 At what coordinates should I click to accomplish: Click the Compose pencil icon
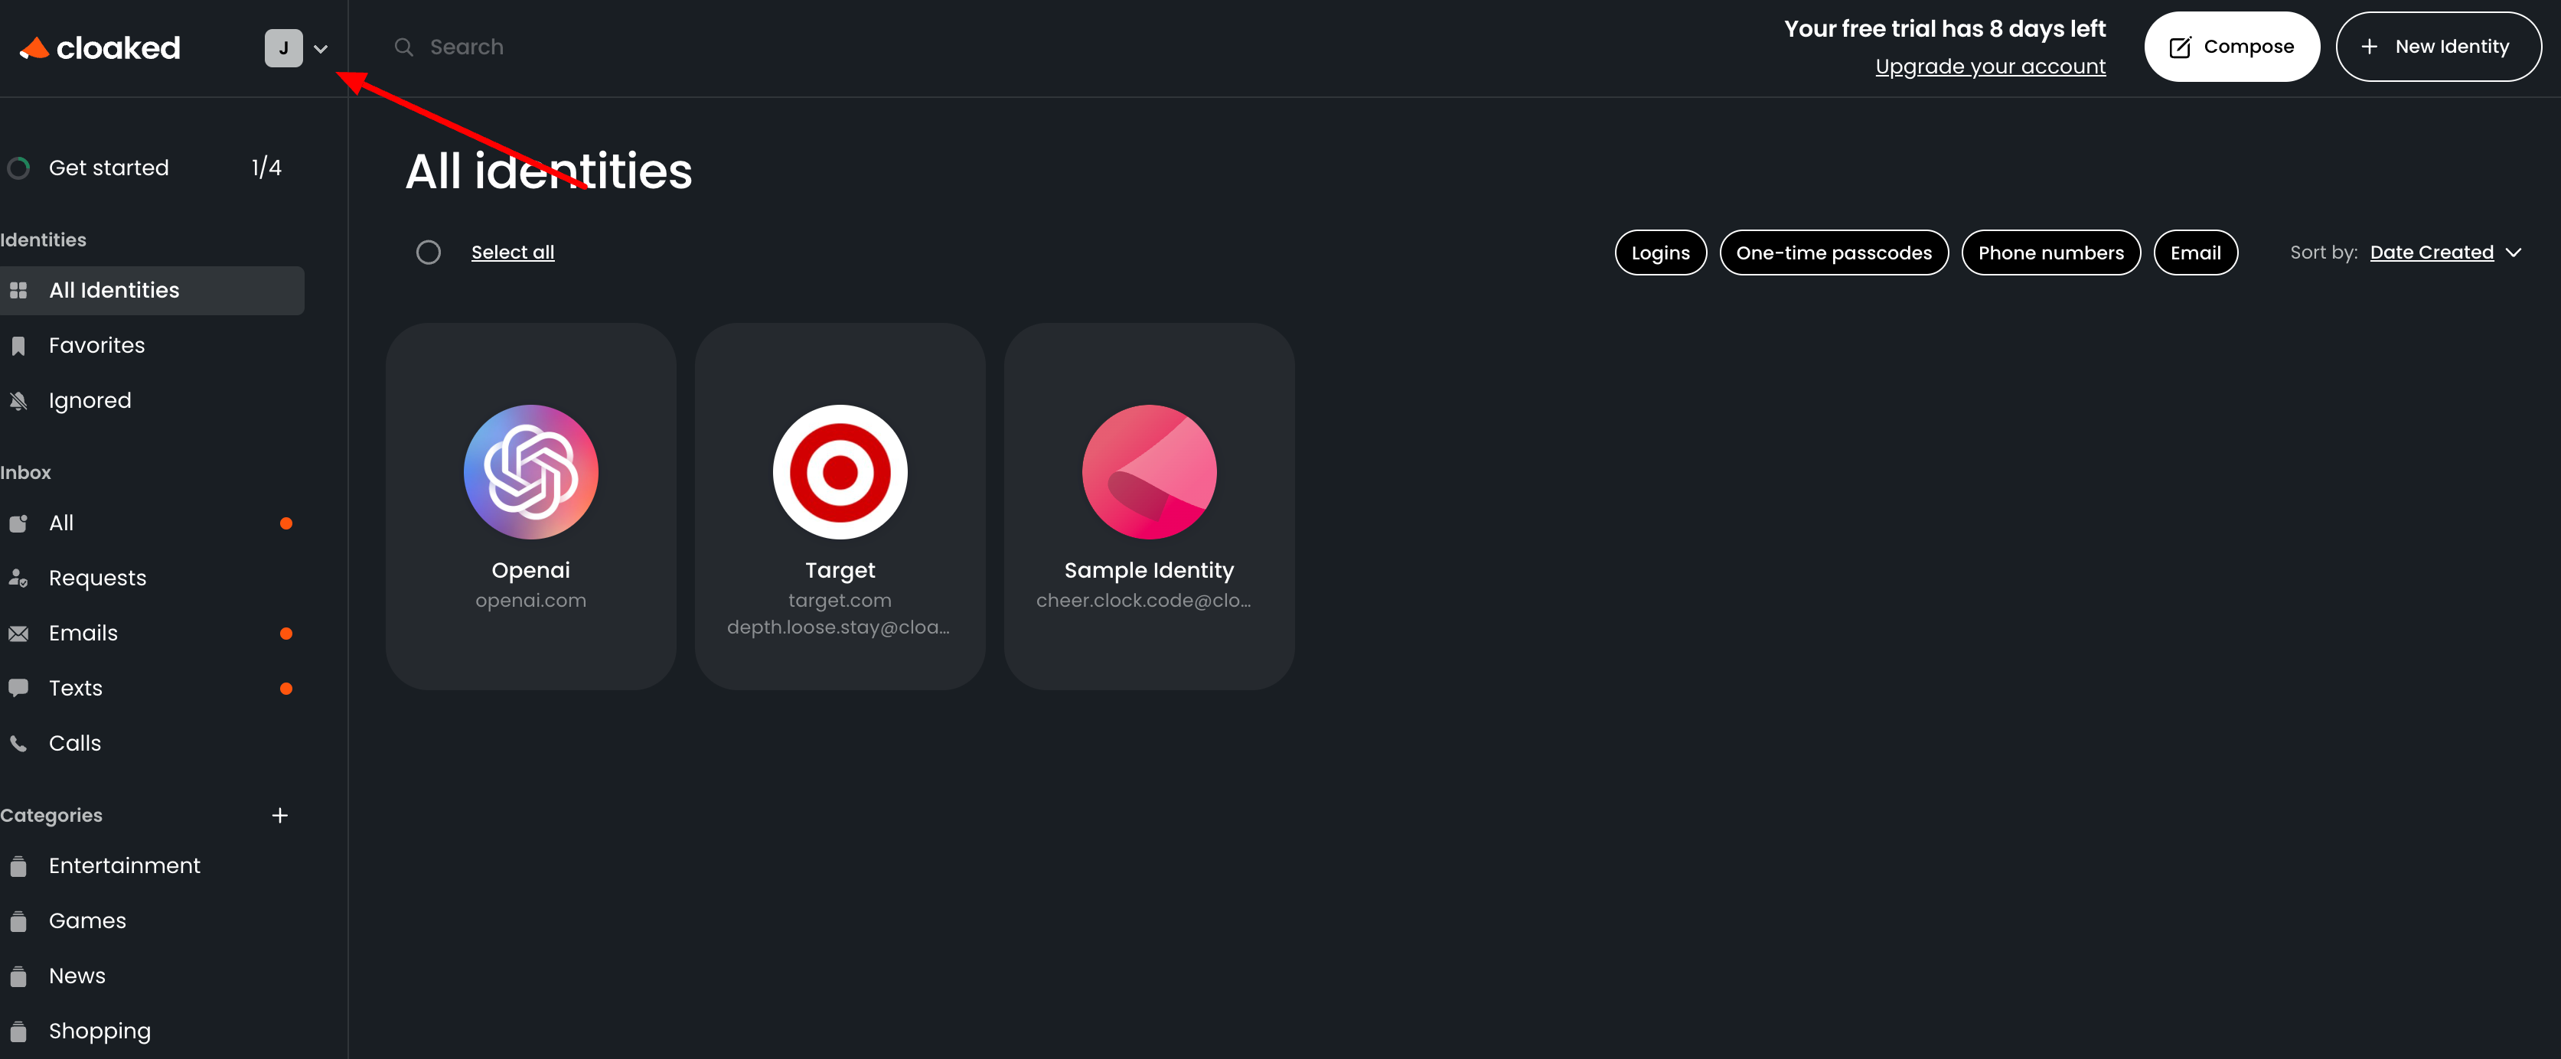pos(2181,47)
